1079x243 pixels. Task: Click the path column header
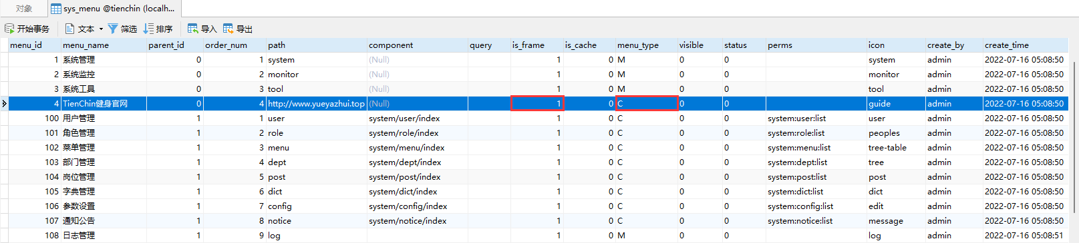click(317, 45)
